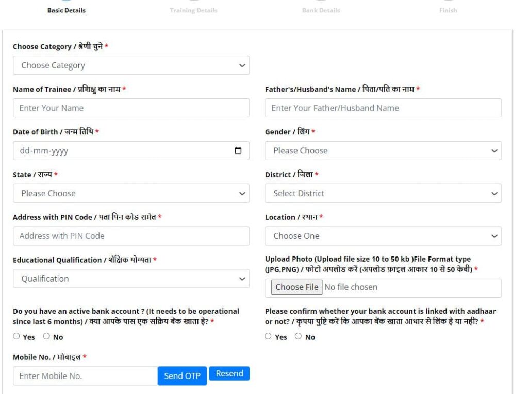Image resolution: width=528 pixels, height=394 pixels.
Task: Click the Resend button
Action: click(x=229, y=374)
